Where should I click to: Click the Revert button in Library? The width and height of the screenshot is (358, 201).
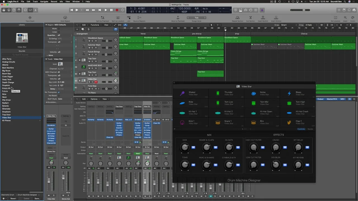13,198
